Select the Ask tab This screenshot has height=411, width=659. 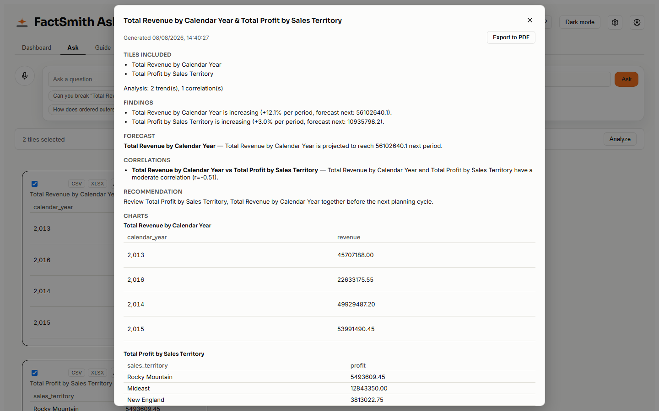[73, 47]
